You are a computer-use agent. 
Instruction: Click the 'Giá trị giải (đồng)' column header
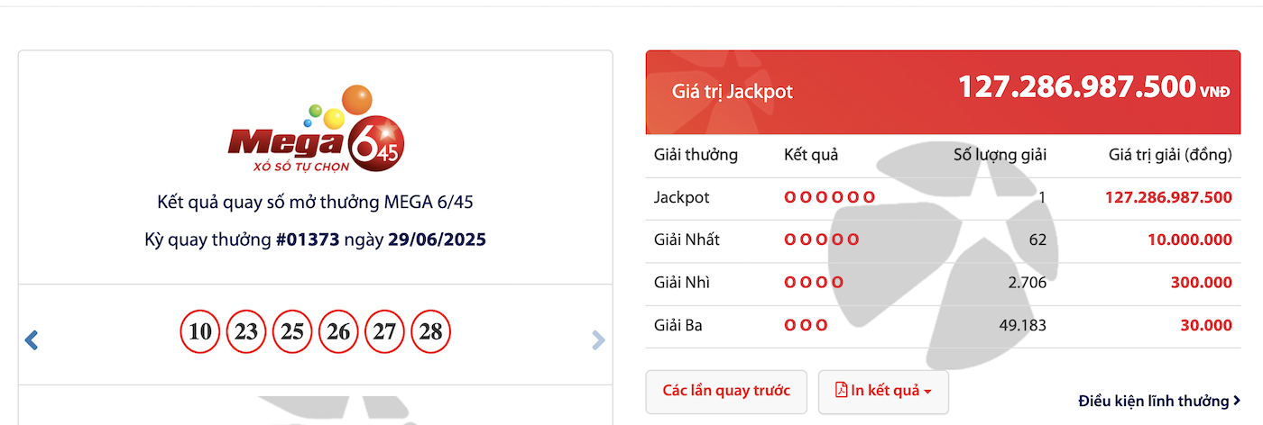click(1170, 155)
